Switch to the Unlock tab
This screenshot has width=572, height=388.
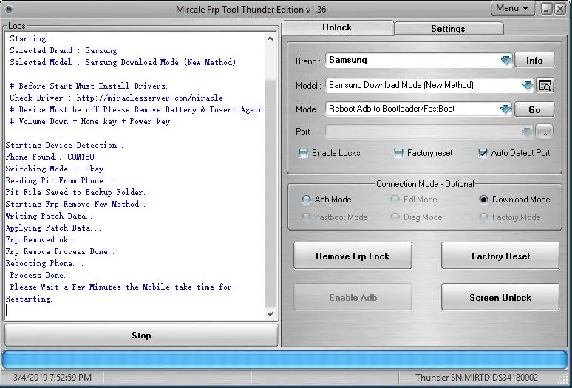point(337,28)
